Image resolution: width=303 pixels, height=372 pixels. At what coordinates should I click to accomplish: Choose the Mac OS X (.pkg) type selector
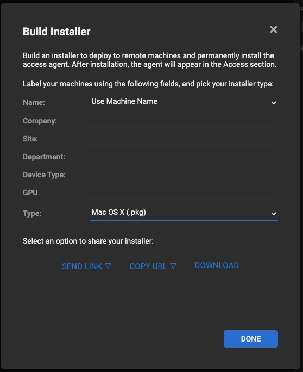pyautogui.click(x=184, y=213)
